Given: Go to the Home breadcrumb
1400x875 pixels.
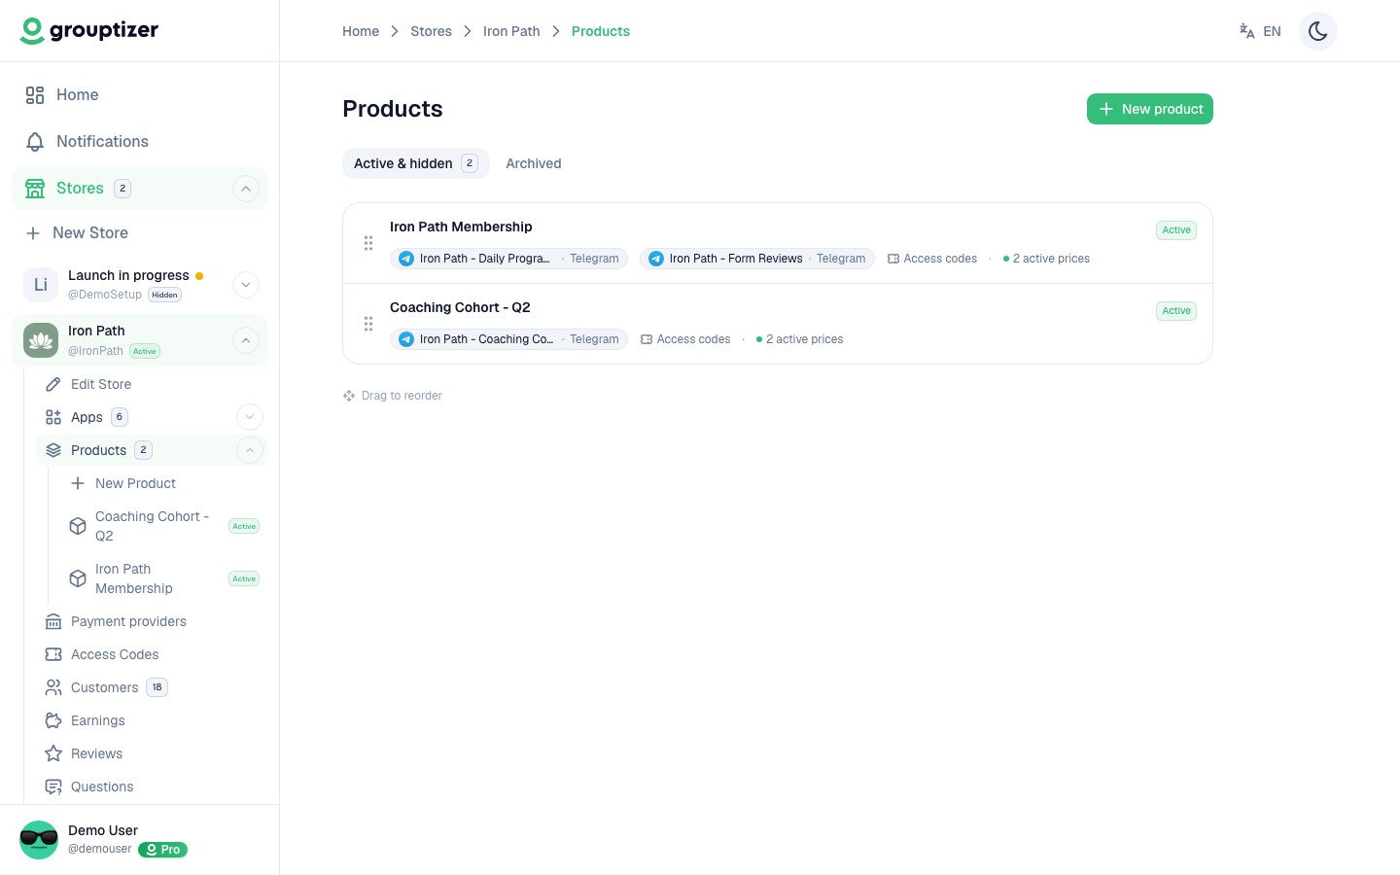Looking at the screenshot, I should pyautogui.click(x=361, y=31).
